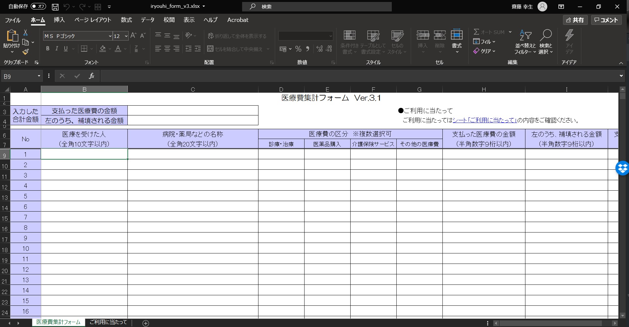The width and height of the screenshot is (629, 327).
Task: Decrease font size with smaller A
Action: pyautogui.click(x=143, y=36)
